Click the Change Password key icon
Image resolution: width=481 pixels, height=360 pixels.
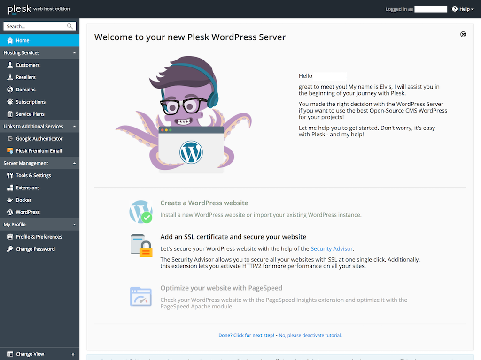click(x=10, y=249)
